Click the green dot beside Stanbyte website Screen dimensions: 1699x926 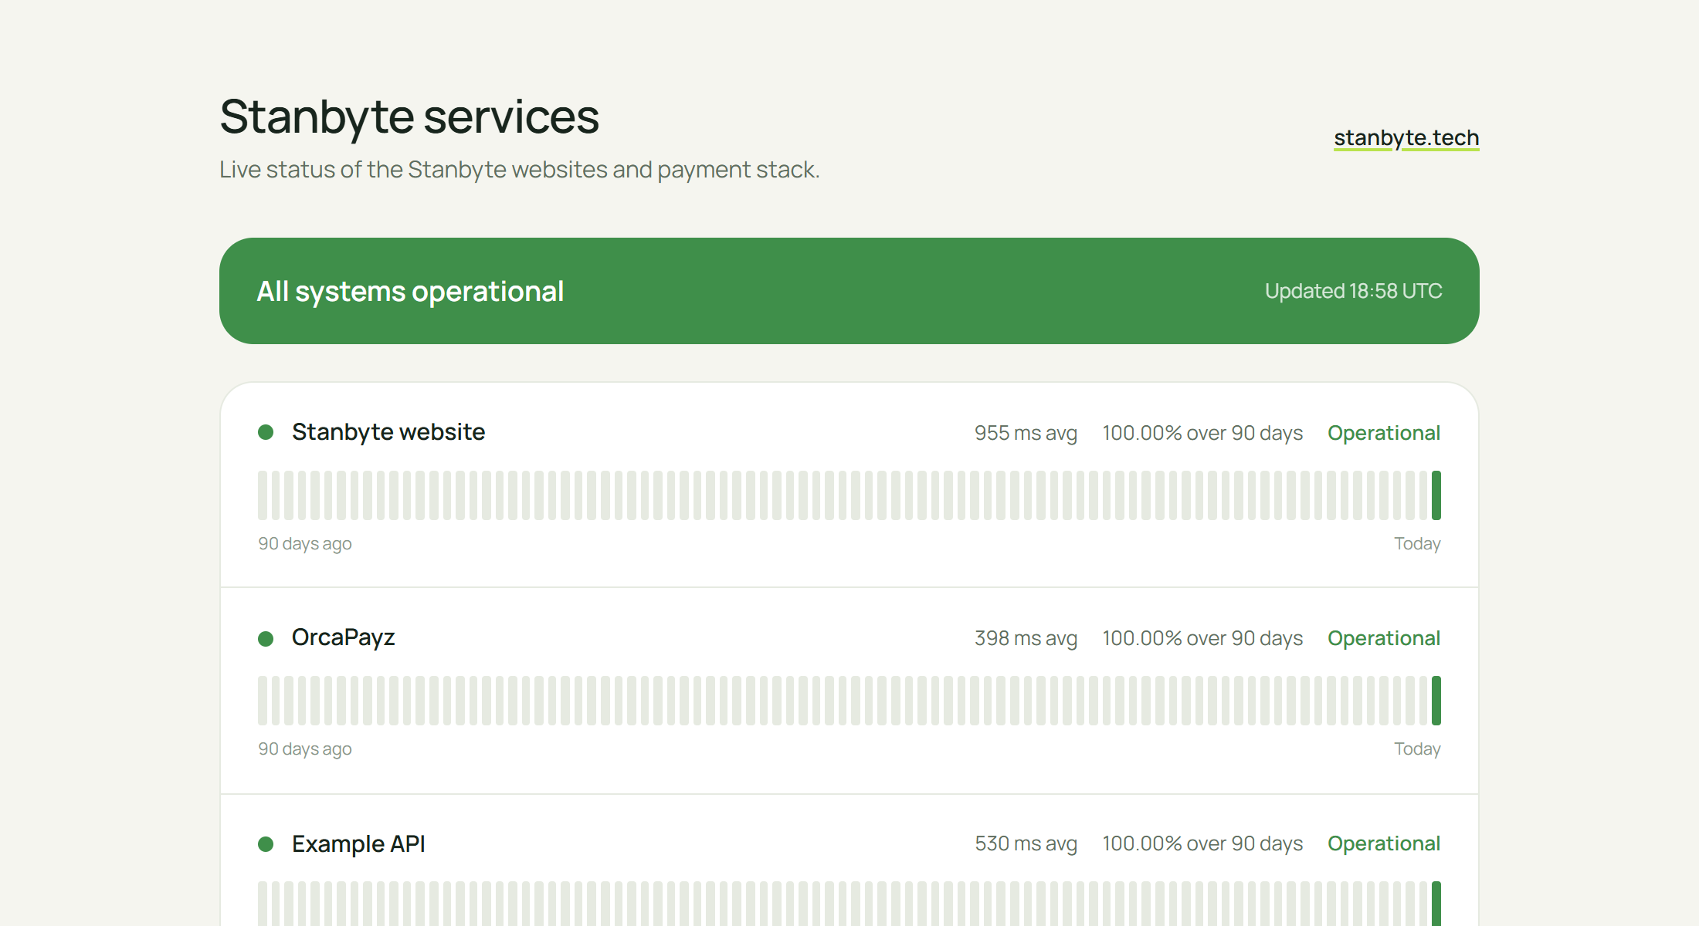click(266, 432)
